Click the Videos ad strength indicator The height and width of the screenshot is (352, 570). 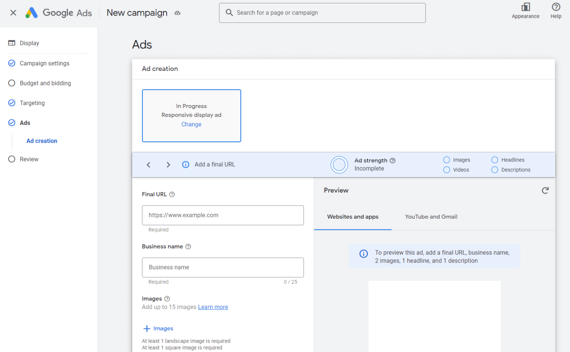click(446, 170)
